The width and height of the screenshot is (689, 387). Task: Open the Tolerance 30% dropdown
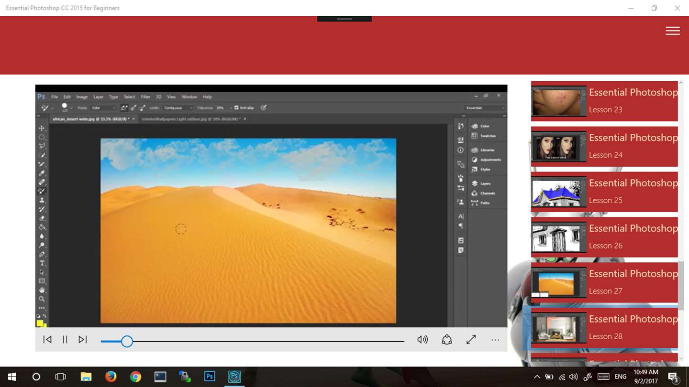click(x=224, y=108)
